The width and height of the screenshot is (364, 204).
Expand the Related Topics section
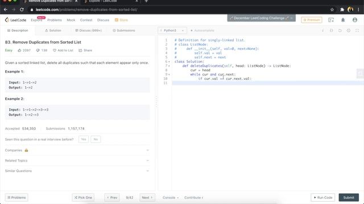click(x=77, y=160)
